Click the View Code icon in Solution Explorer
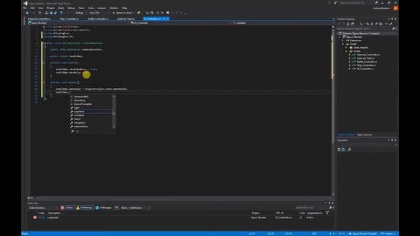420x236 pixels. 387,24
